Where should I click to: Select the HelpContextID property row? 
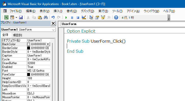point(26,82)
